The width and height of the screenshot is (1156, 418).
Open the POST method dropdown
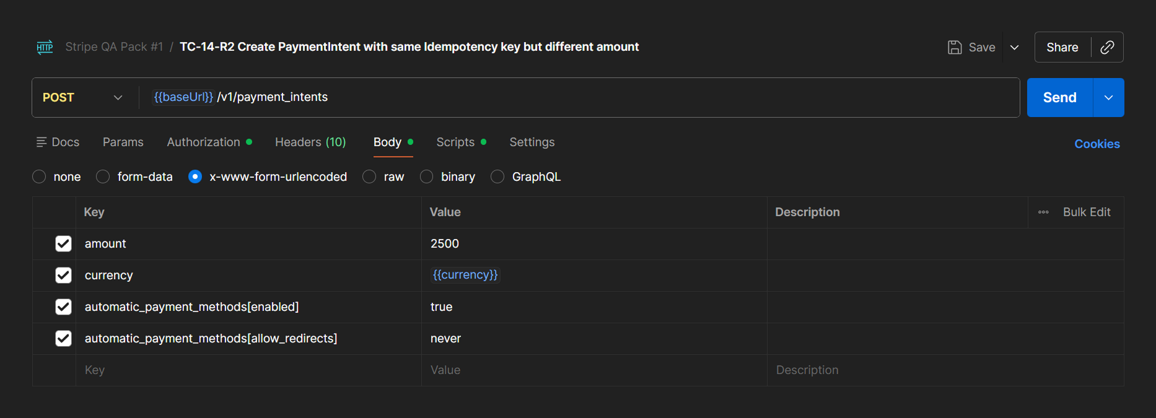pyautogui.click(x=82, y=97)
